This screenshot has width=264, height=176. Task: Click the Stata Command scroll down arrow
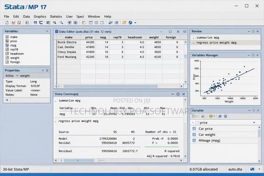pos(186,156)
